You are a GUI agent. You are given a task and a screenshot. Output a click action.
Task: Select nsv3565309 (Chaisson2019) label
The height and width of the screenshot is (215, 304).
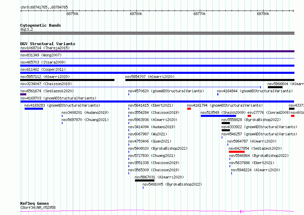154,170
